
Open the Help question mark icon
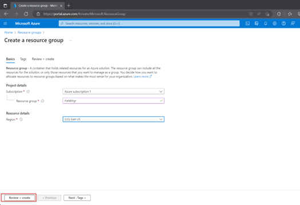283,23
